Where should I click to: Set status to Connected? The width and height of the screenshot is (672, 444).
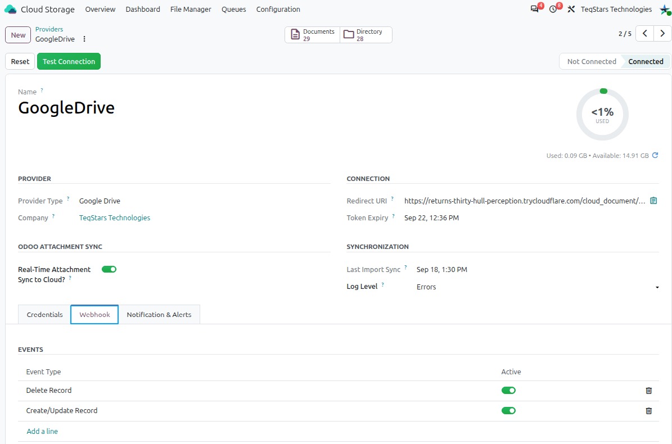(646, 61)
